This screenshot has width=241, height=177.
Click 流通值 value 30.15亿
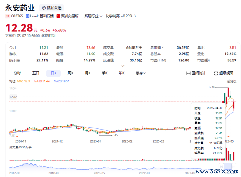136,60
